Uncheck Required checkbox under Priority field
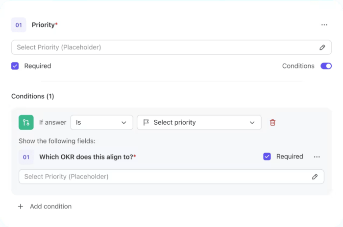This screenshot has height=227, width=343. click(x=15, y=66)
